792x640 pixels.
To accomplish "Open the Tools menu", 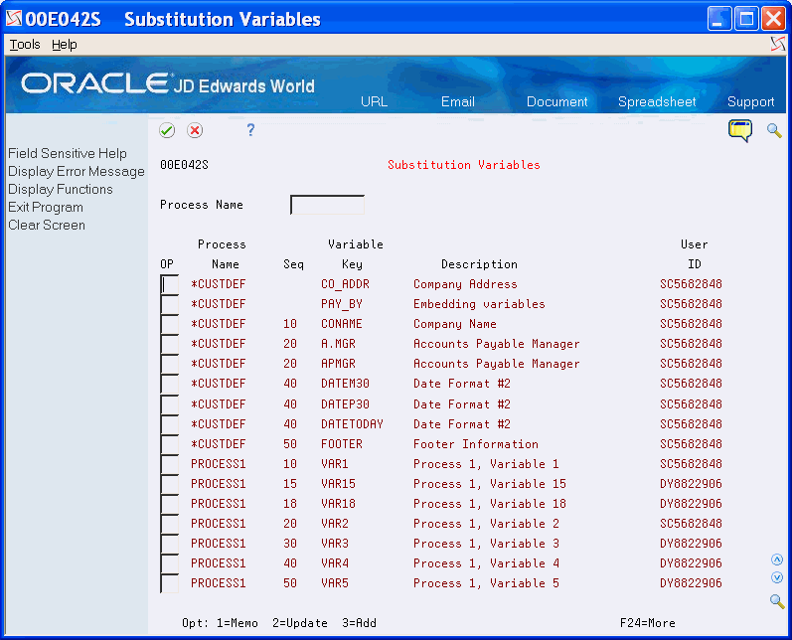I will click(25, 45).
